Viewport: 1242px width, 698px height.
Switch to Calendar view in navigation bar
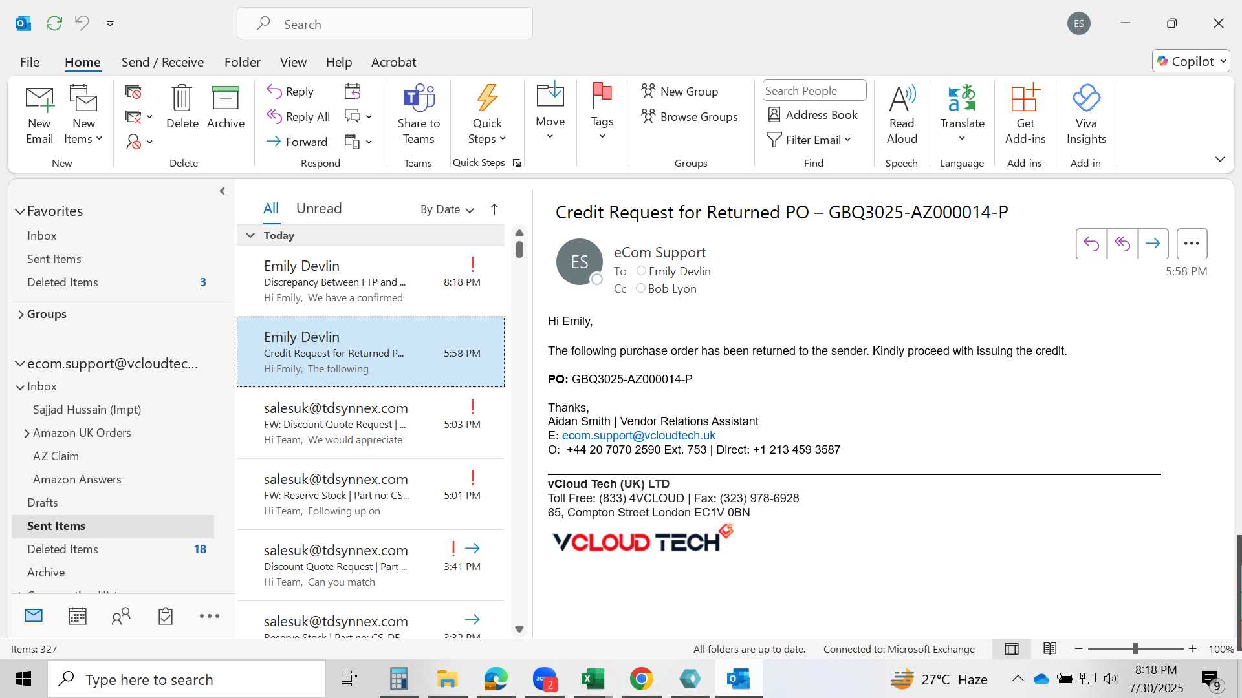[78, 616]
